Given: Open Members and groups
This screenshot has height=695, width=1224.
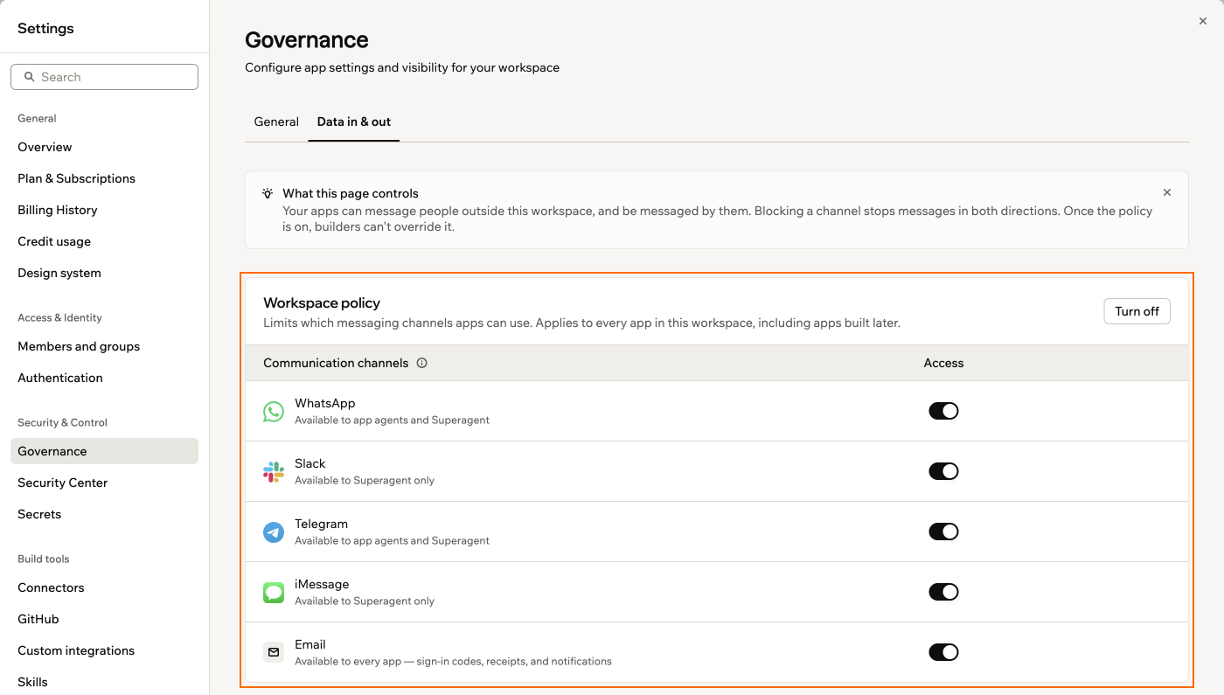Looking at the screenshot, I should (x=104, y=346).
